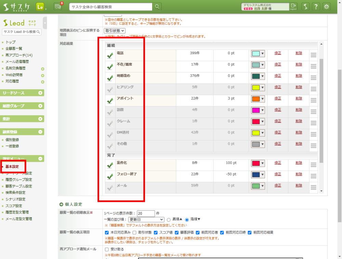
Task: Open the help question mark icon
Action: coord(316,7)
